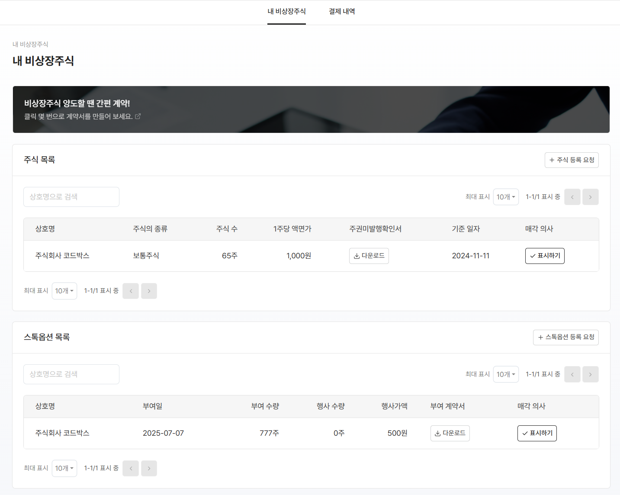Click the previous page arrow below the stock option list

131,468
